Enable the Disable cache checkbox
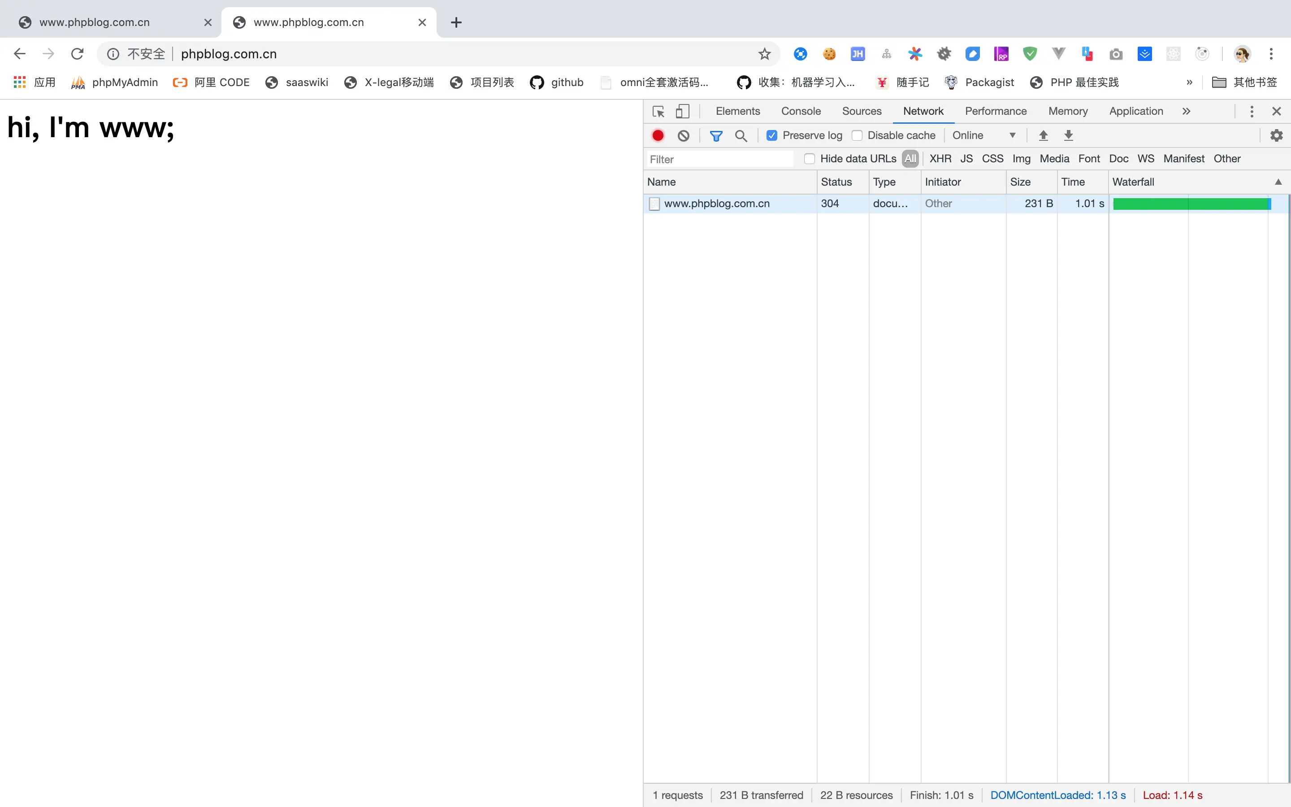Screen dimensions: 1291x807 tap(857, 135)
